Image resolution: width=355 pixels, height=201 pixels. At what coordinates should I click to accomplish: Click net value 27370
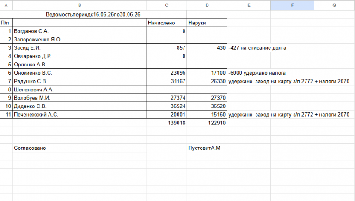pos(207,98)
